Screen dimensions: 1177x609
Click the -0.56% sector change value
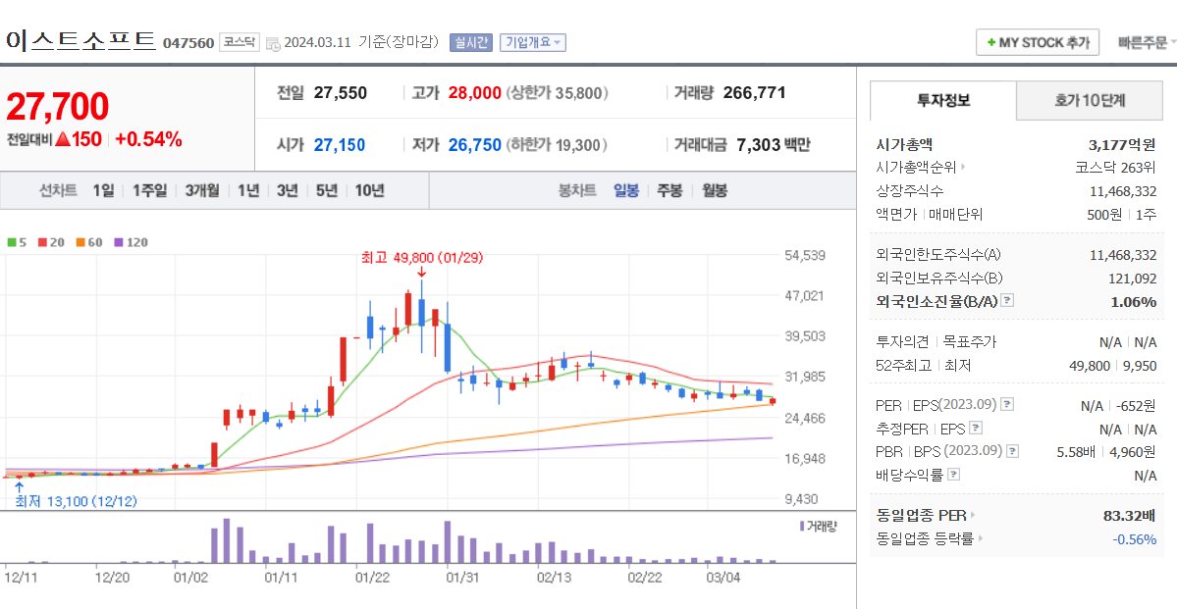click(1134, 538)
